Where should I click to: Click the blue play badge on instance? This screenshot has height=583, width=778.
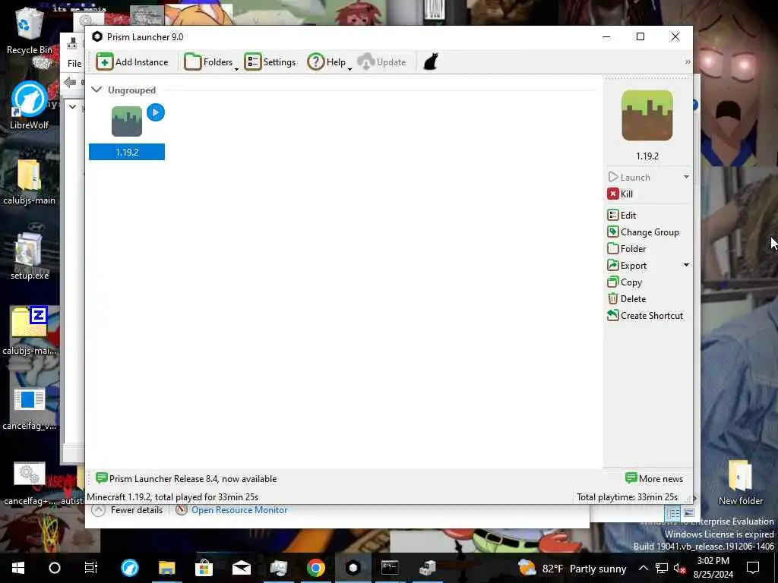coord(156,112)
